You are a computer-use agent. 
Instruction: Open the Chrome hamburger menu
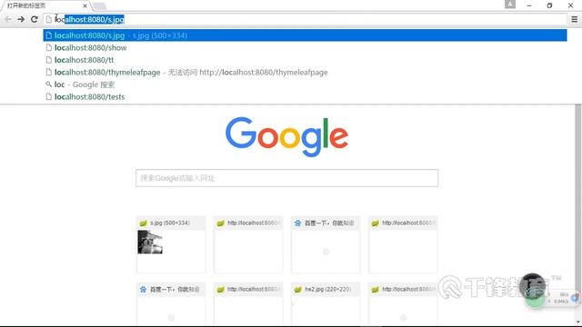pos(574,19)
